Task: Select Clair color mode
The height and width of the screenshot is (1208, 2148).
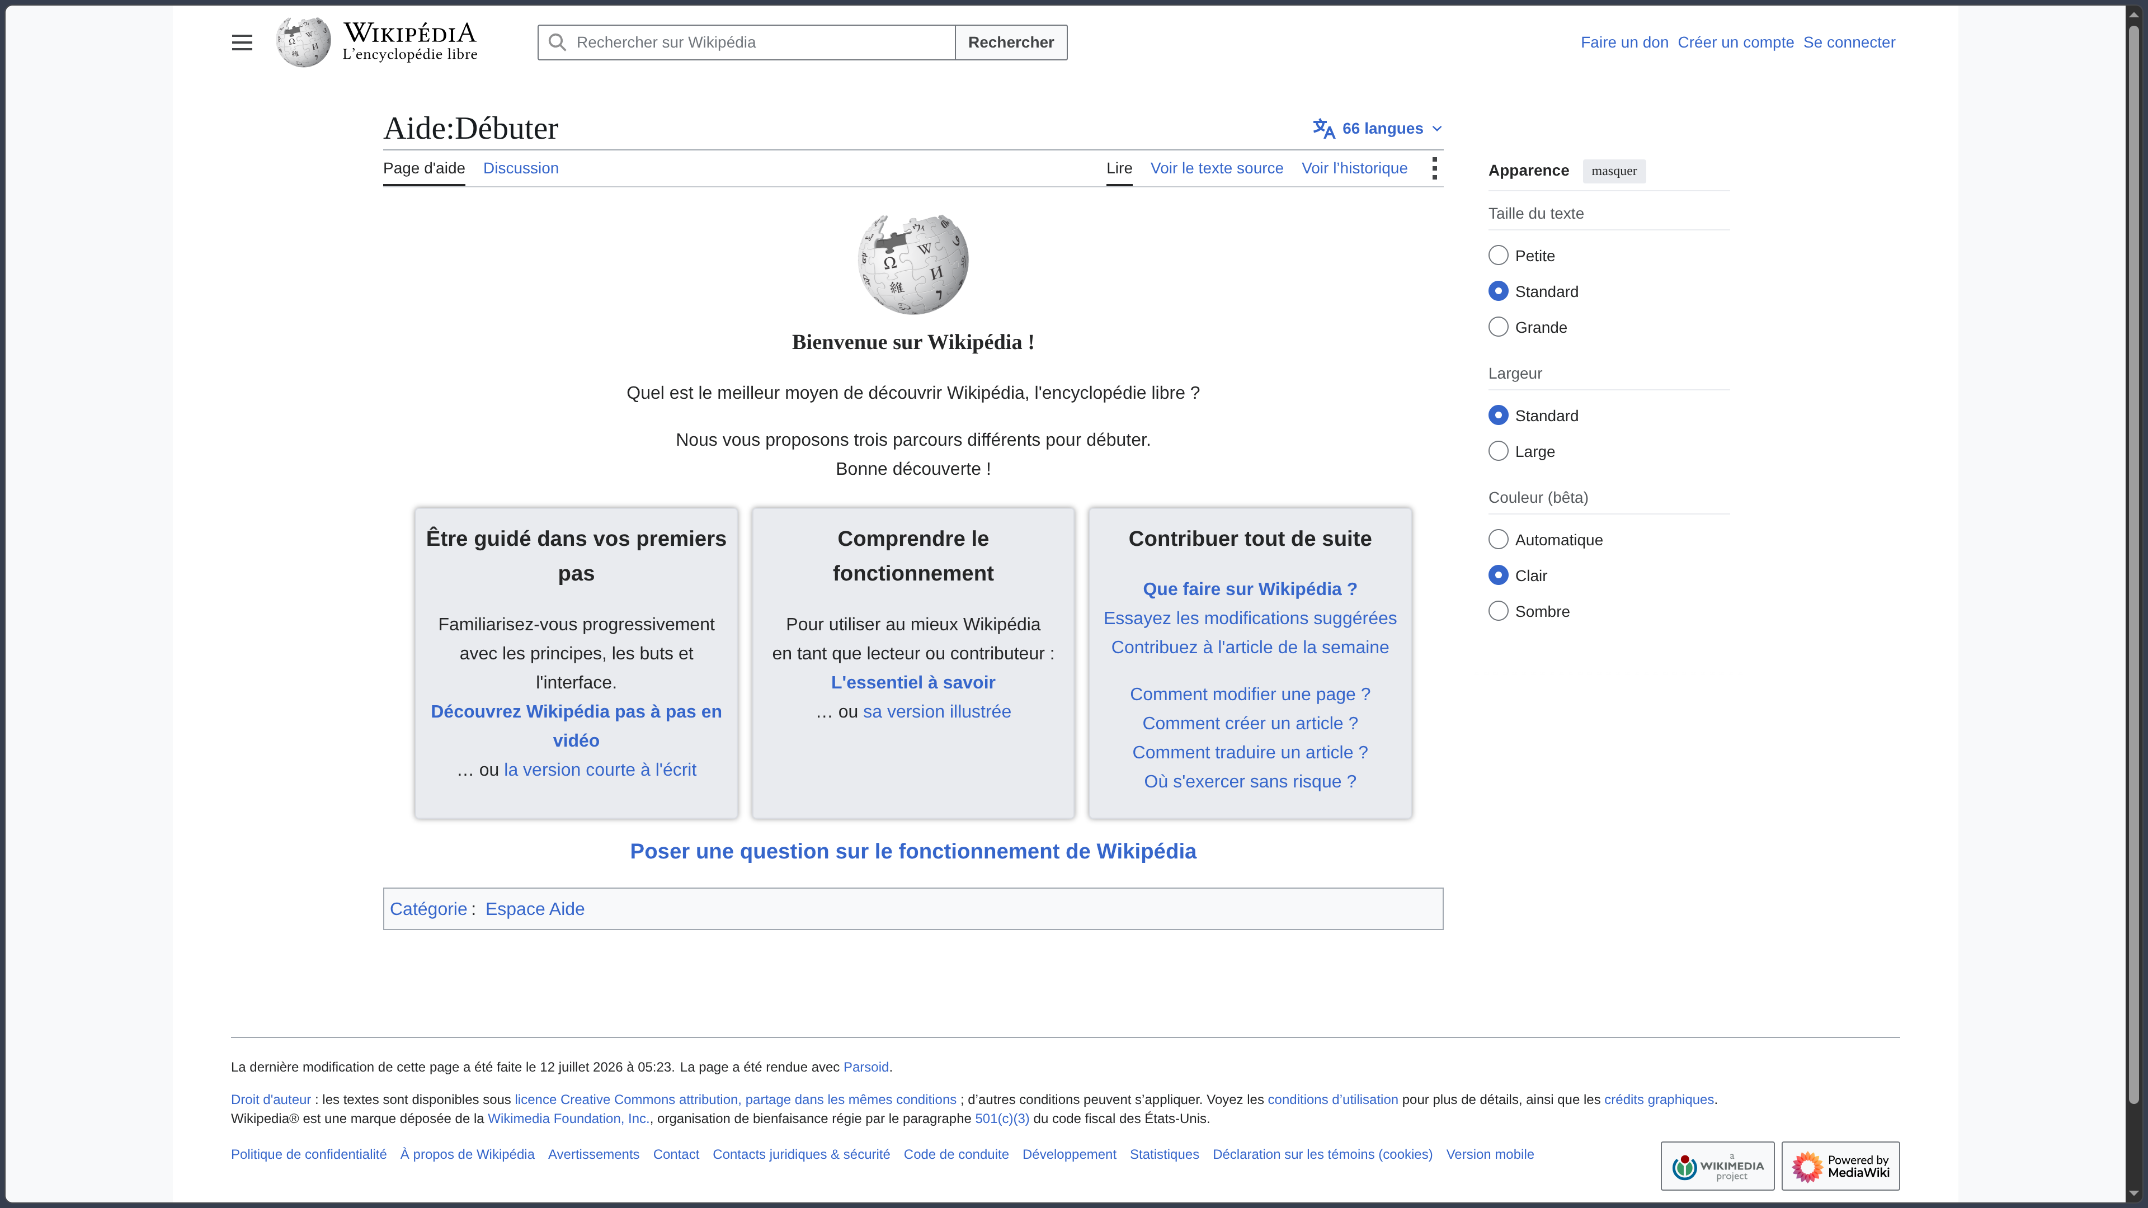Action: pyautogui.click(x=1497, y=575)
